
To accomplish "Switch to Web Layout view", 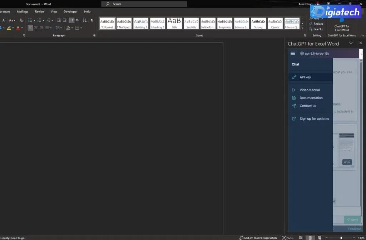I will point(319,238).
